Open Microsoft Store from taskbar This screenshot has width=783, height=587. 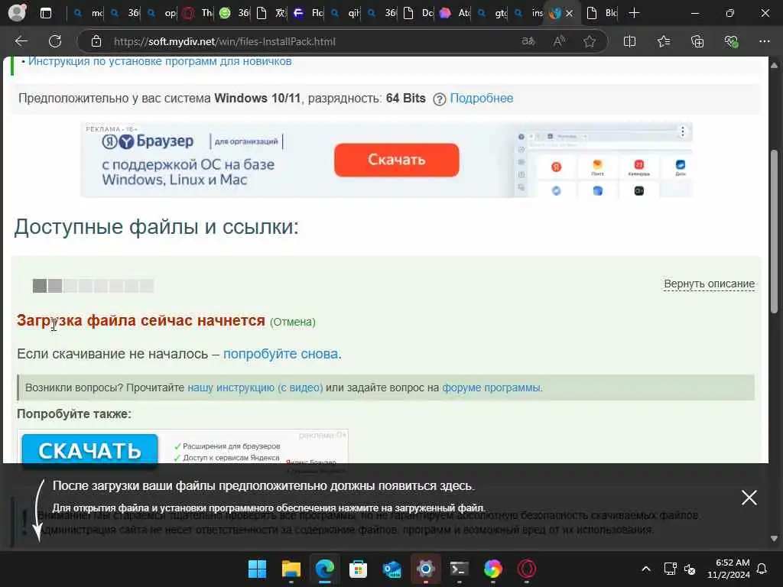point(358,569)
